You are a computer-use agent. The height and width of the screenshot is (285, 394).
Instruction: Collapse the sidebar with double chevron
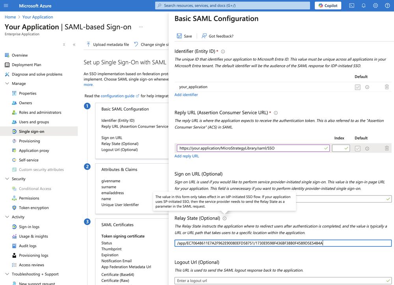pos(74,45)
